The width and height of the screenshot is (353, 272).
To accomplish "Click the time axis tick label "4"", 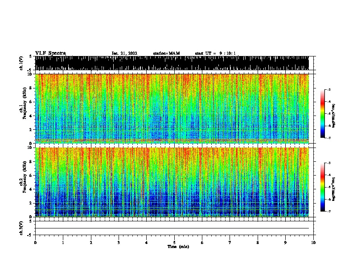I will 147,243.
